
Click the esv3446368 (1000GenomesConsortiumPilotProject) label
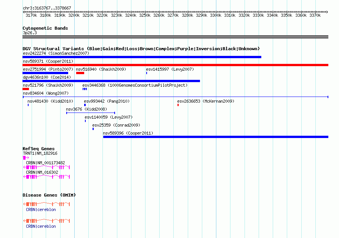pyautogui.click(x=135, y=85)
